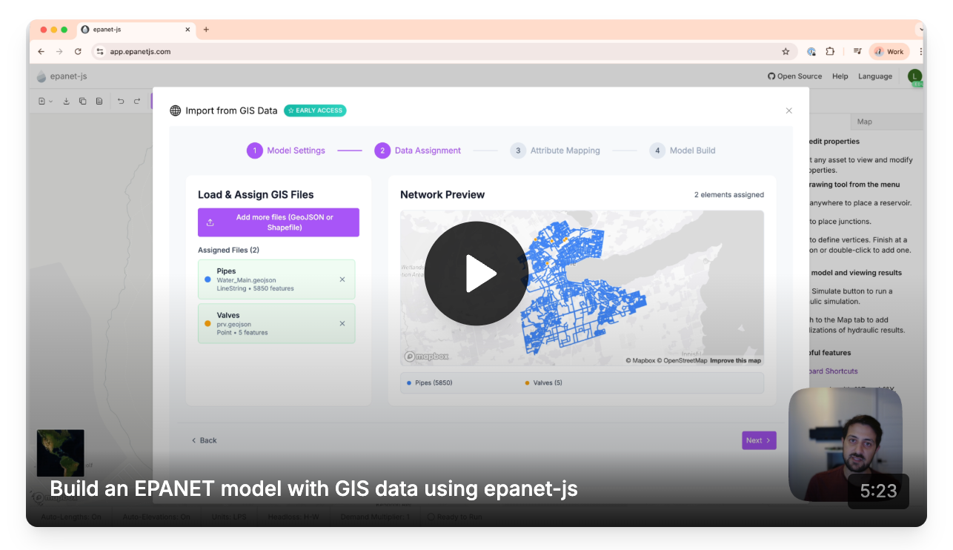Select the Valves assigned file card
The width and height of the screenshot is (953, 550).
click(x=276, y=324)
